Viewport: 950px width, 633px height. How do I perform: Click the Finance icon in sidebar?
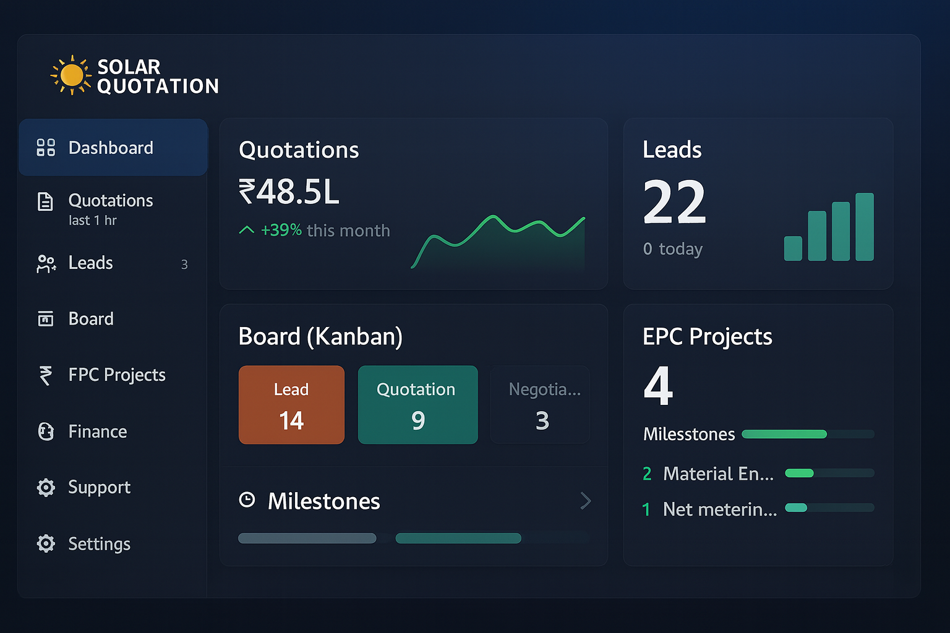46,431
